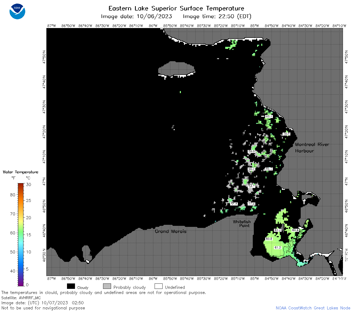Open the NOAA CoastWatch Great Lakes Node link
The height and width of the screenshot is (312, 353).
pos(313,308)
